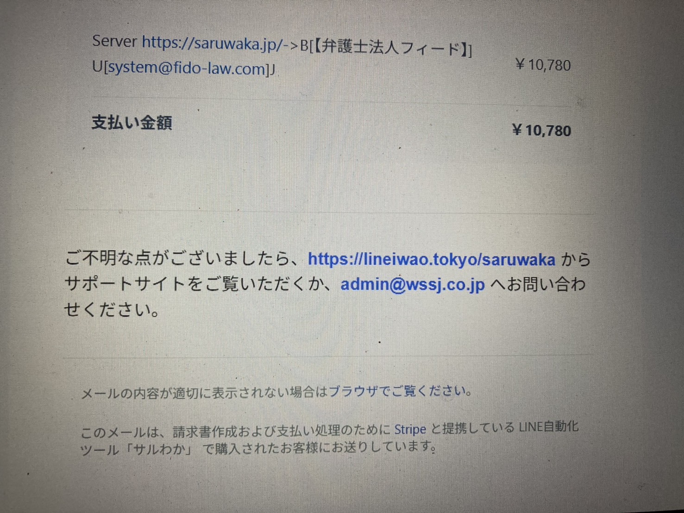This screenshot has height=513, width=684.
Task: Click the メールの内容が適切に表示されない場合は text
Action: (204, 393)
